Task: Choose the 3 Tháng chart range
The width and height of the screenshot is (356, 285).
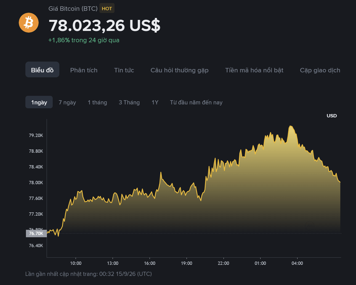Action: coord(129,102)
